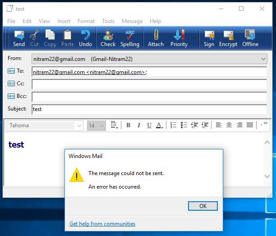
Task: Toggle bold formatting
Action: click(128, 125)
